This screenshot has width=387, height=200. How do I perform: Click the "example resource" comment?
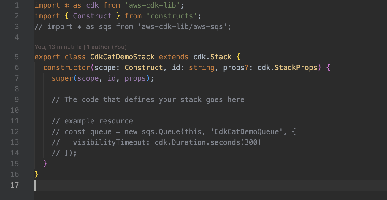[99, 121]
